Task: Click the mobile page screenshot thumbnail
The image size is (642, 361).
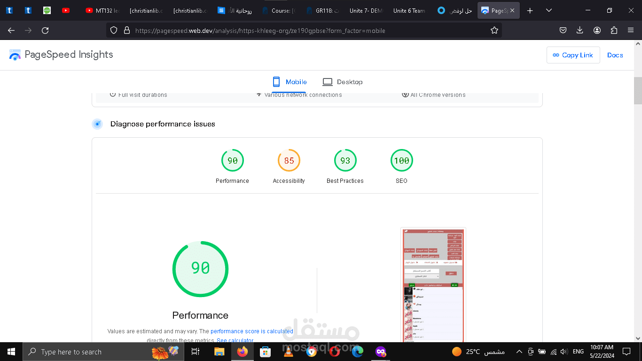Action: 433,285
